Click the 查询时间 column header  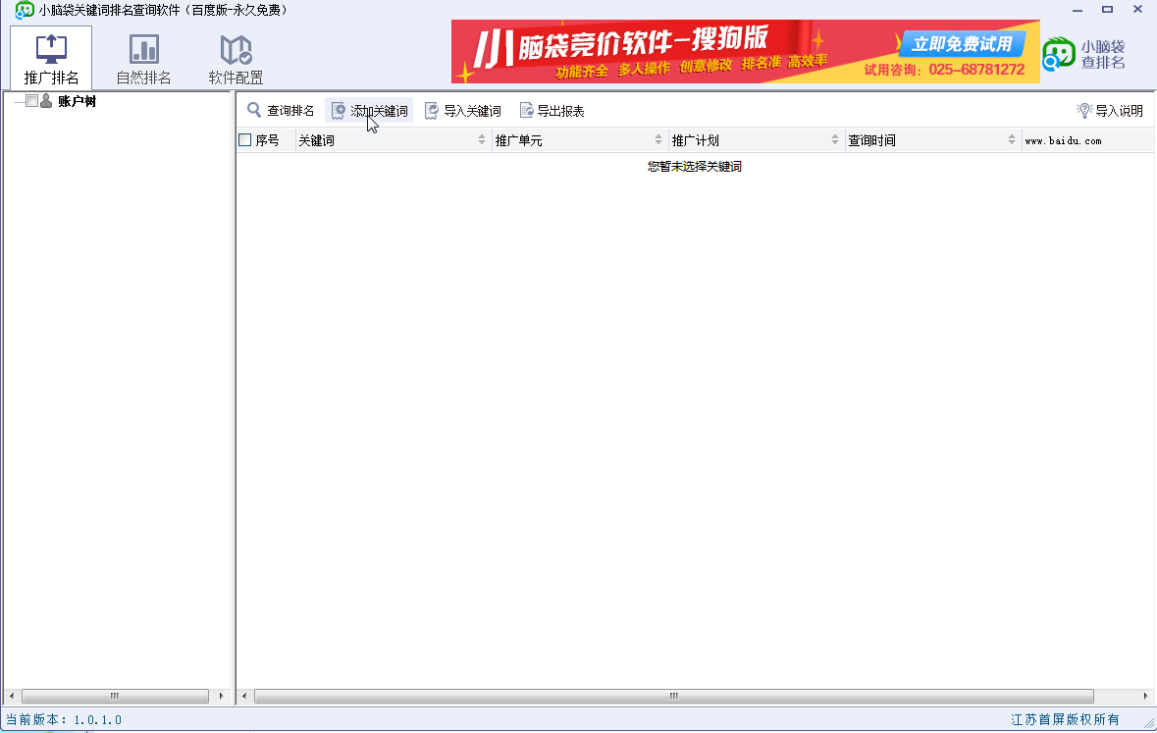(932, 140)
